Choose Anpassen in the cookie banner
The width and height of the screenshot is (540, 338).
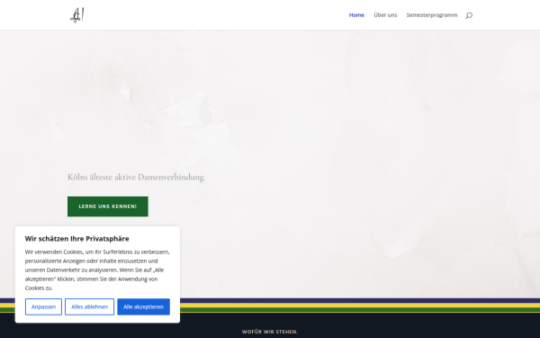click(x=43, y=306)
